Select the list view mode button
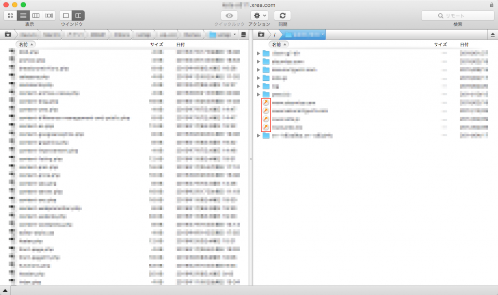 [x=23, y=16]
